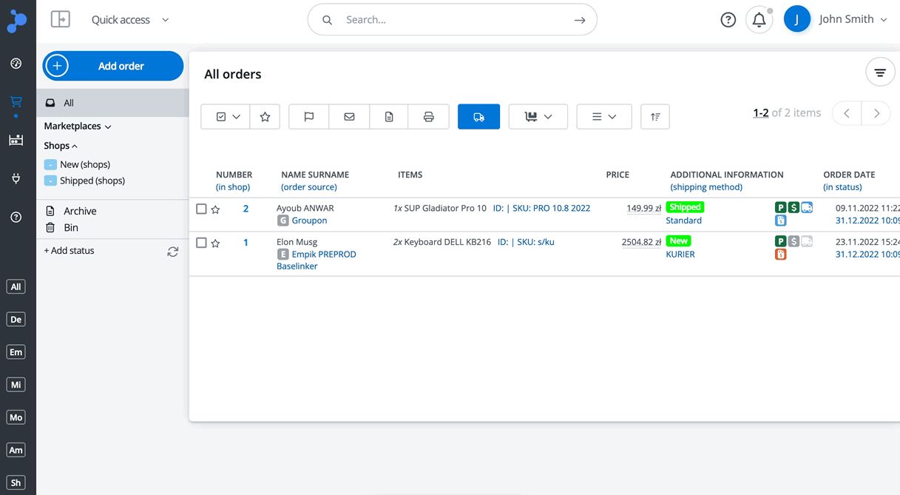Screen dimensions: 900x495
Task: Open order number 2 link
Action: [x=246, y=209]
